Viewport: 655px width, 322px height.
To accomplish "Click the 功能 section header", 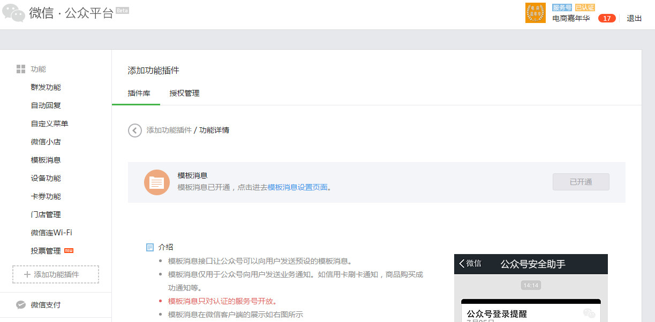I will tap(39, 69).
